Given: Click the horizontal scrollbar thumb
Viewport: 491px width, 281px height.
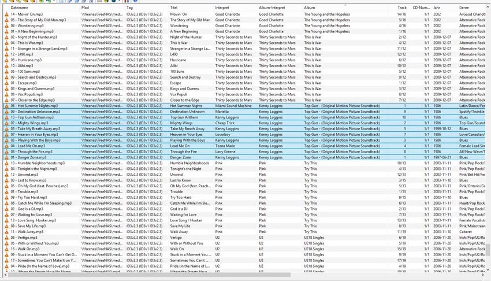Looking at the screenshot, I should pyautogui.click(x=150, y=275).
